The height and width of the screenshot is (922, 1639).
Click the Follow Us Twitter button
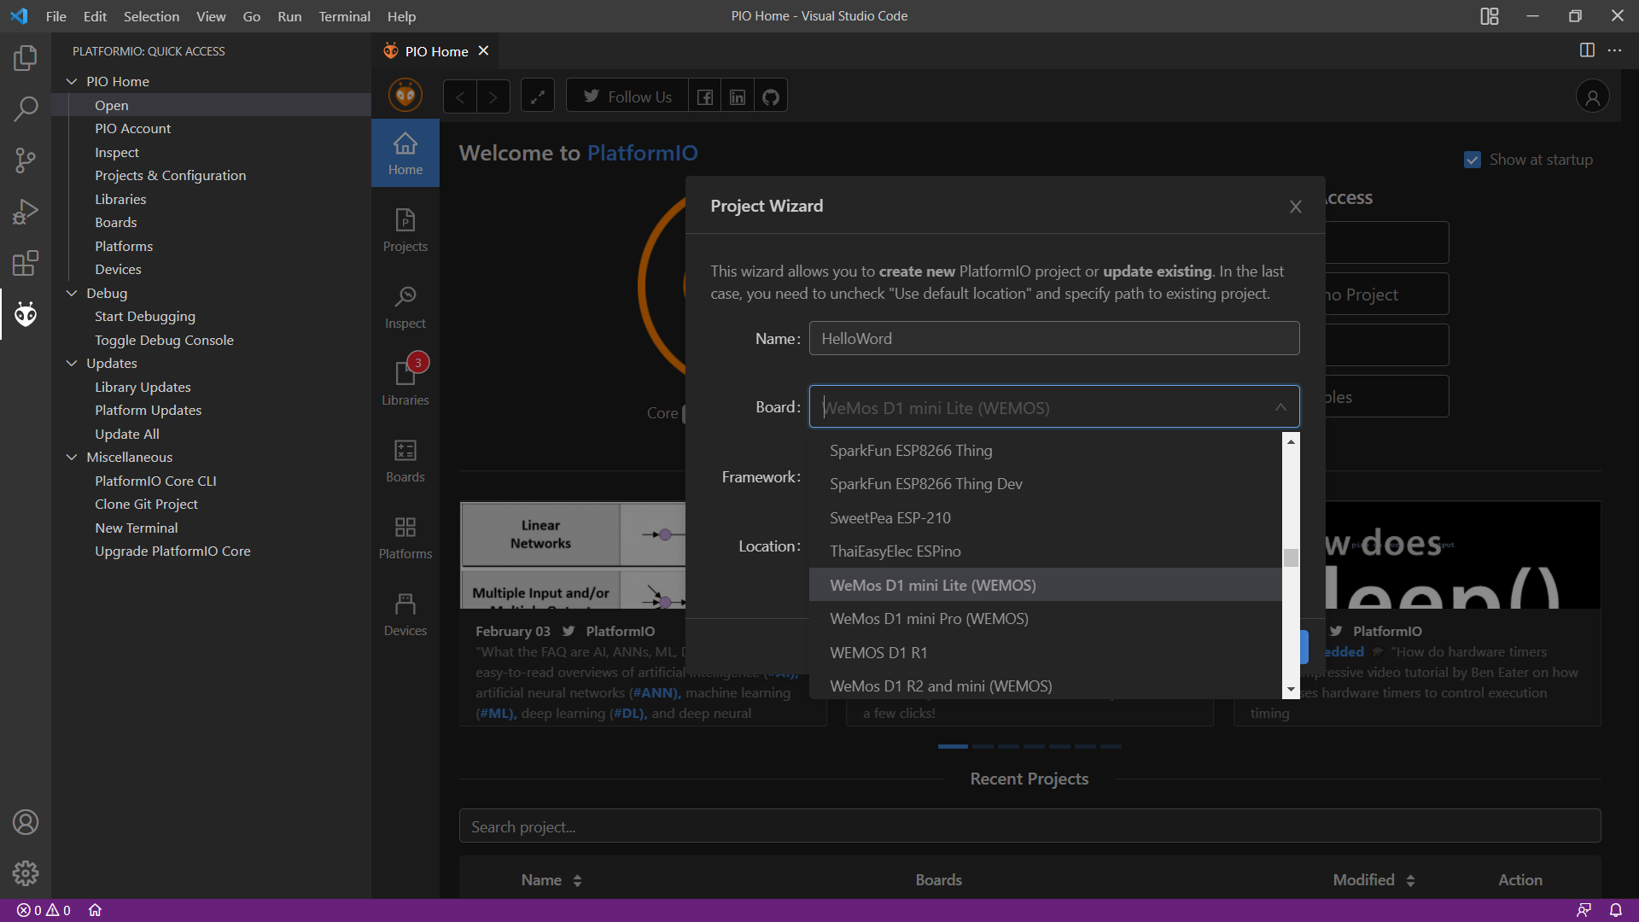[627, 96]
